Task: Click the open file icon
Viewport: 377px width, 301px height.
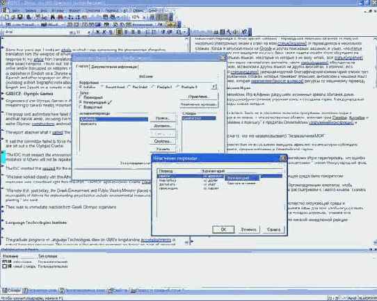Action: pos(13,17)
